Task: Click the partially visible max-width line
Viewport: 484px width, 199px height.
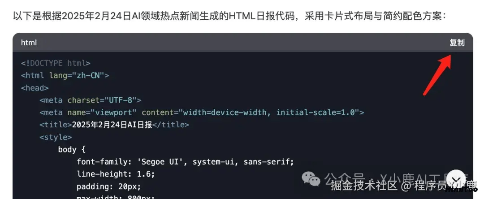Action: (x=116, y=197)
